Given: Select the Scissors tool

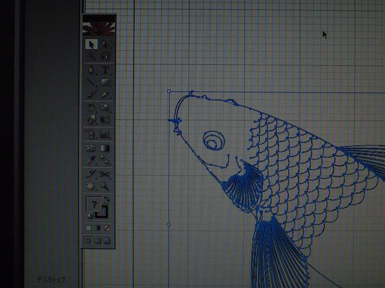Looking at the screenshot, I should (105, 174).
